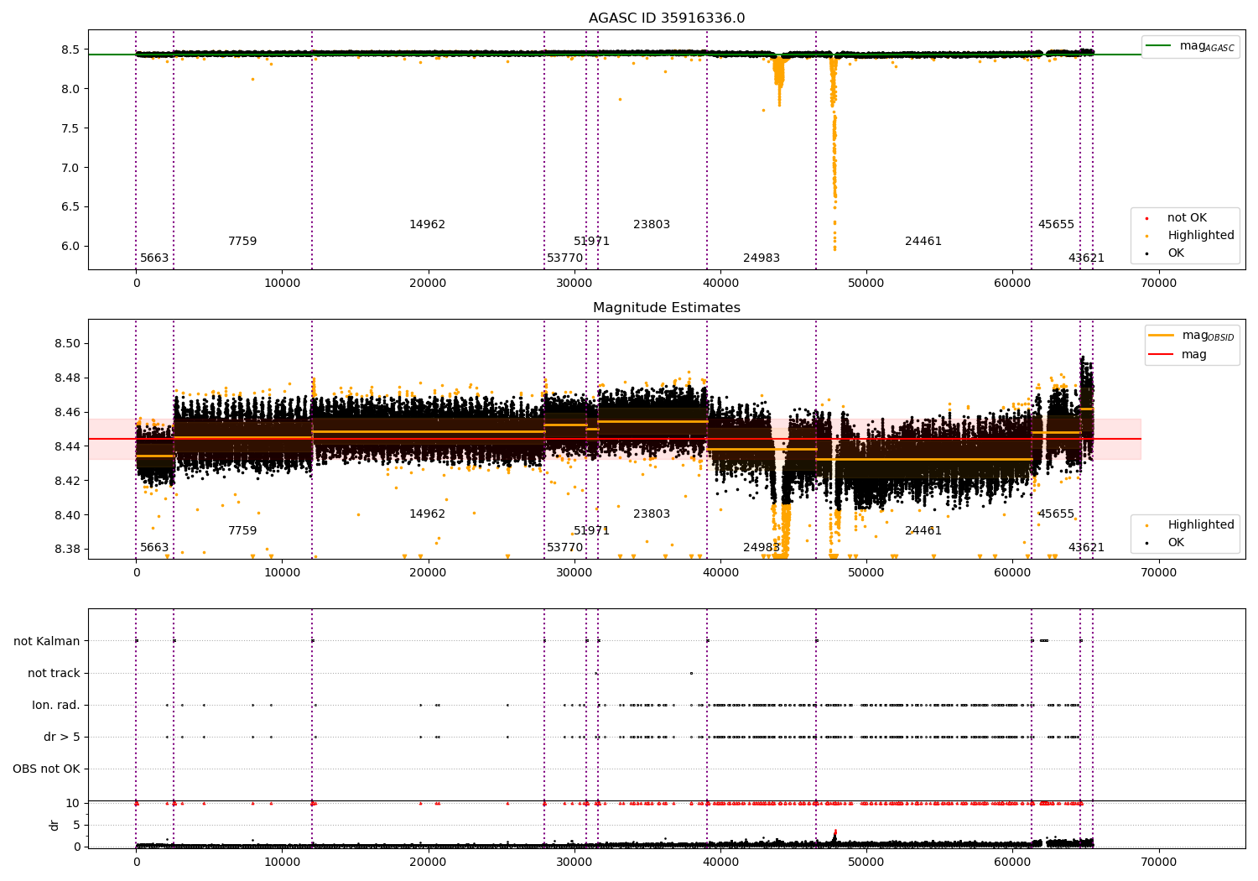Click obsid label 7759 in top panel
Image resolution: width=1258 pixels, height=881 pixels.
[x=242, y=242]
